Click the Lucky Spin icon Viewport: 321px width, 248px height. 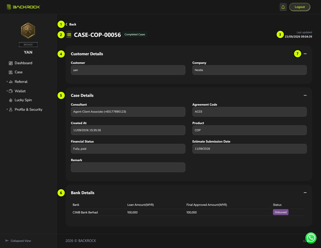pyautogui.click(x=11, y=100)
